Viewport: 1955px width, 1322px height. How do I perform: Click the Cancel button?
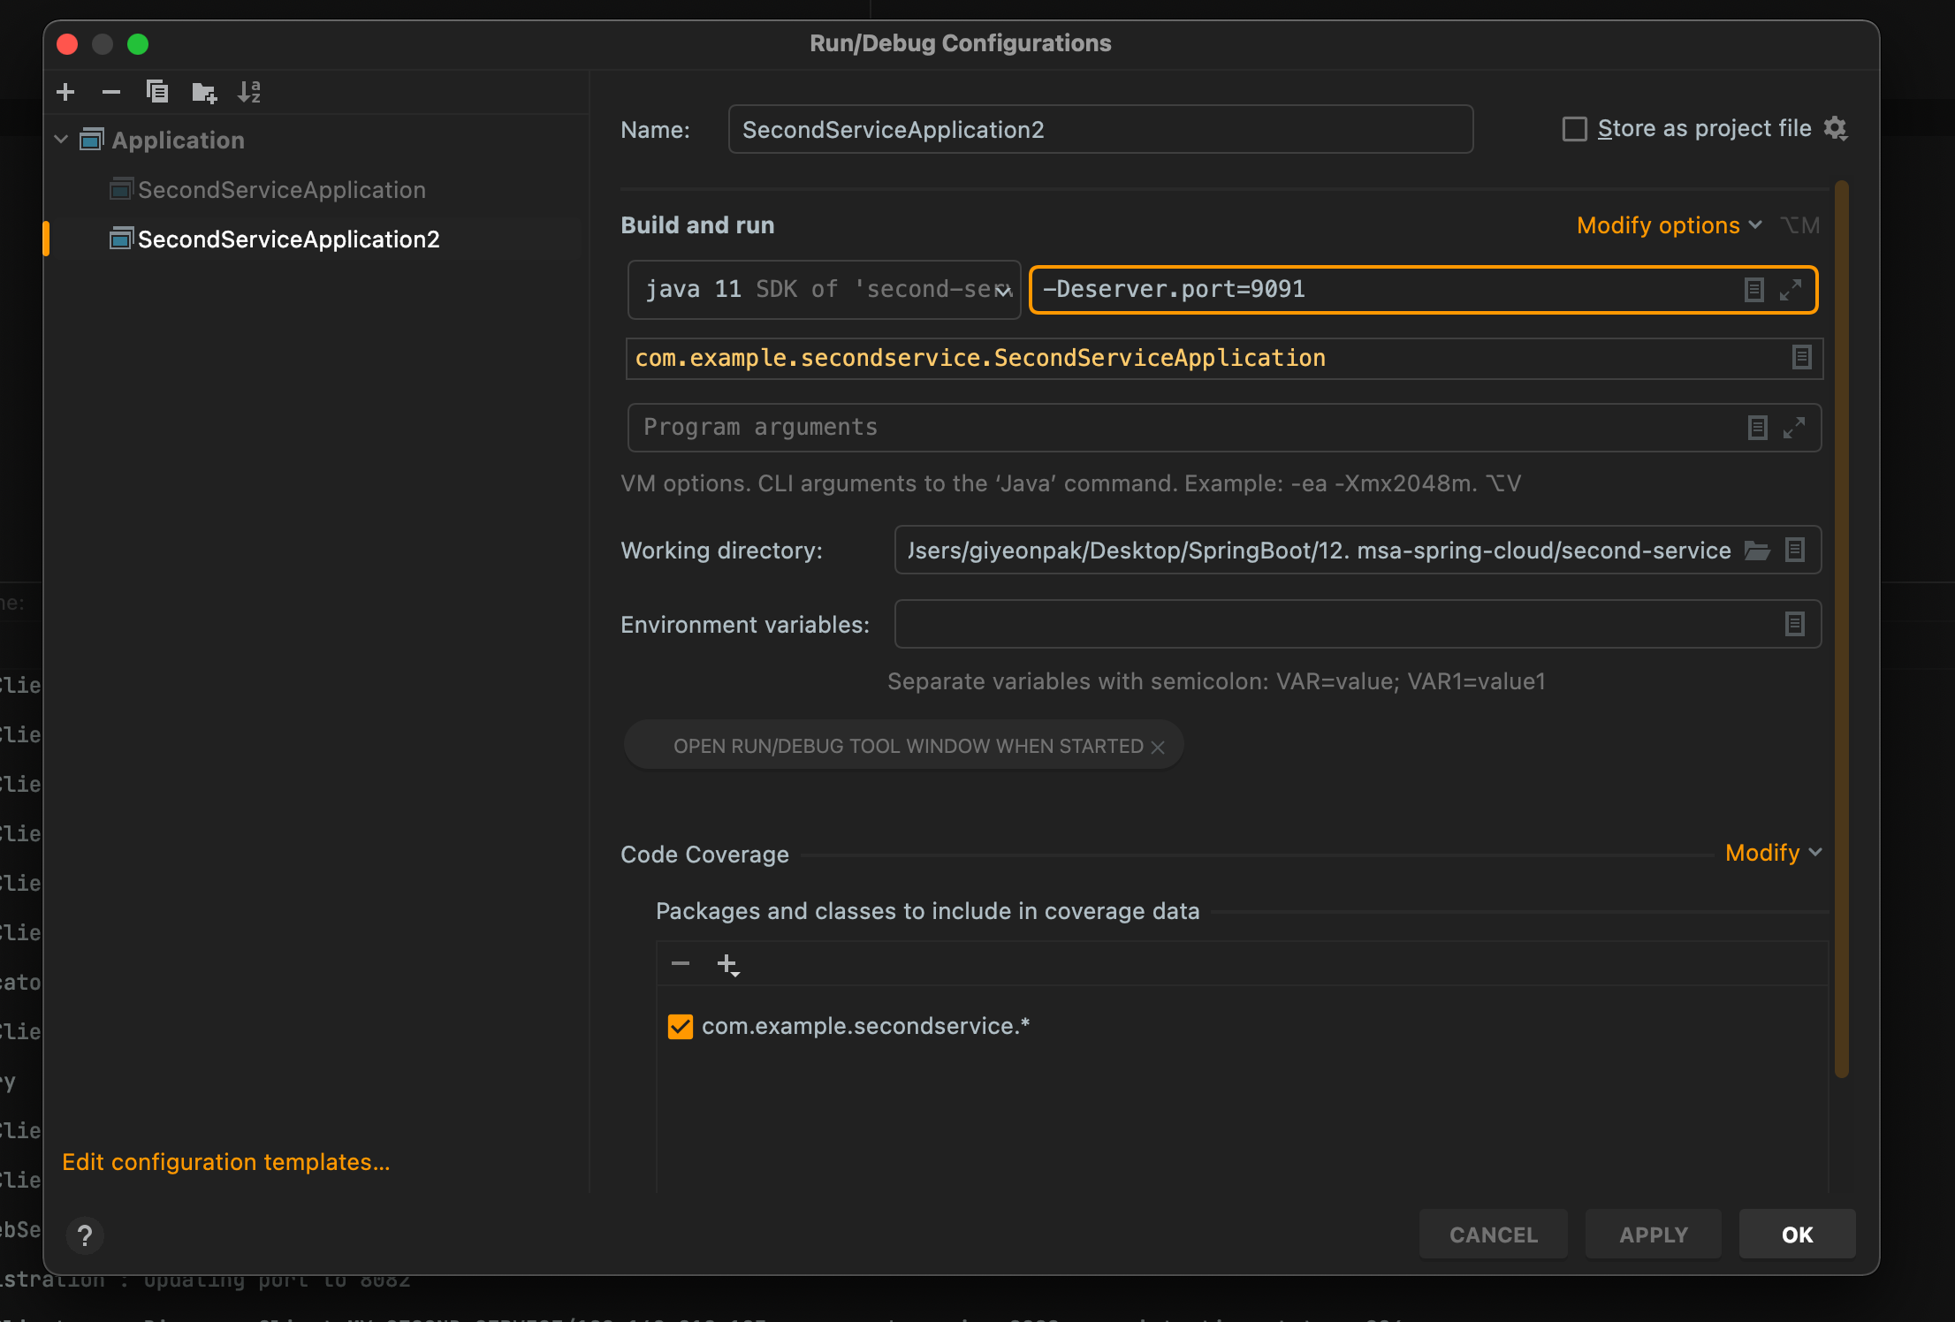tap(1493, 1234)
